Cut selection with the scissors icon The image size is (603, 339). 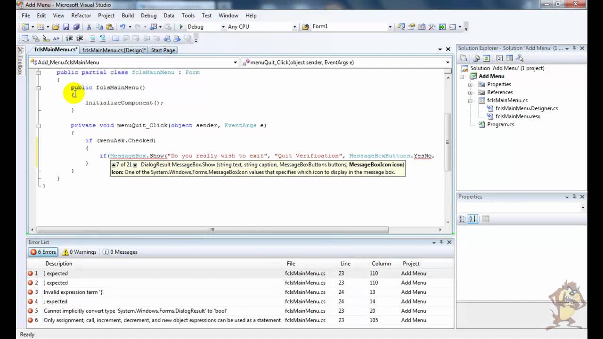point(90,27)
